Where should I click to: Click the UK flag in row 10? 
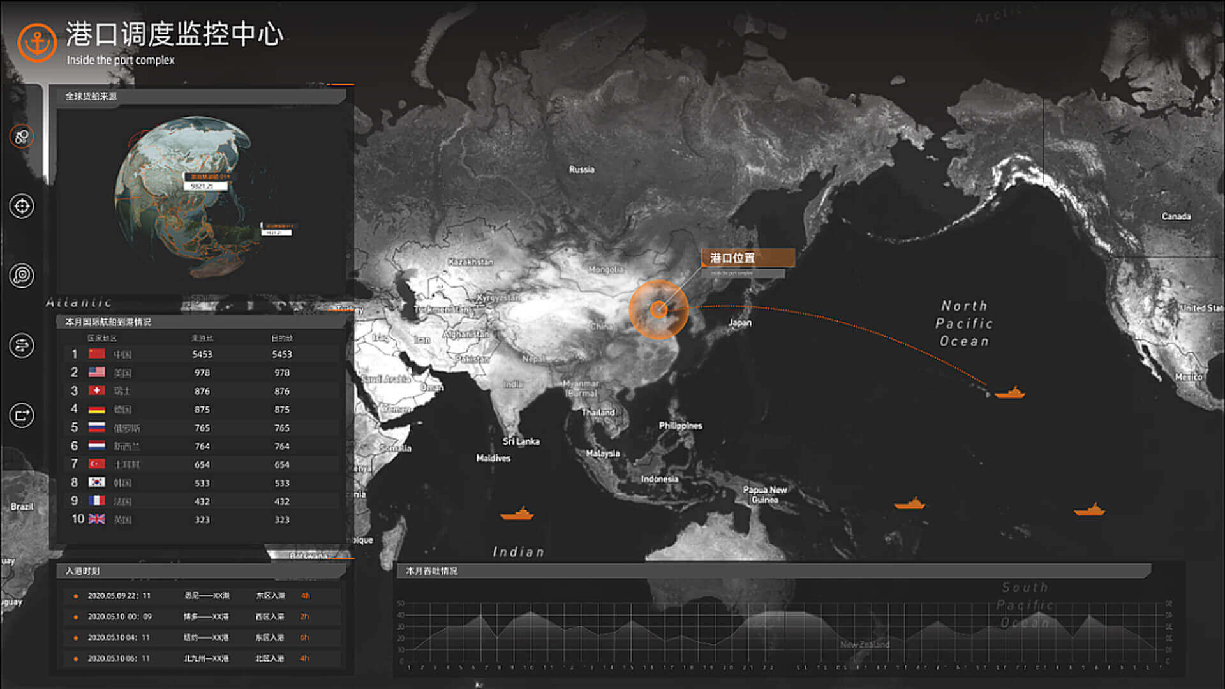pos(96,519)
